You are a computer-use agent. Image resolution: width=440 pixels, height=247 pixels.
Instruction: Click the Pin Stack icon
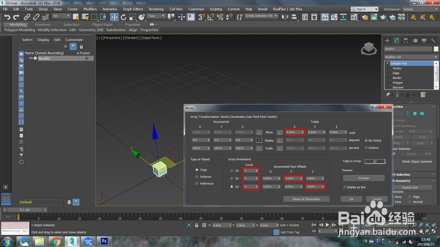click(388, 95)
